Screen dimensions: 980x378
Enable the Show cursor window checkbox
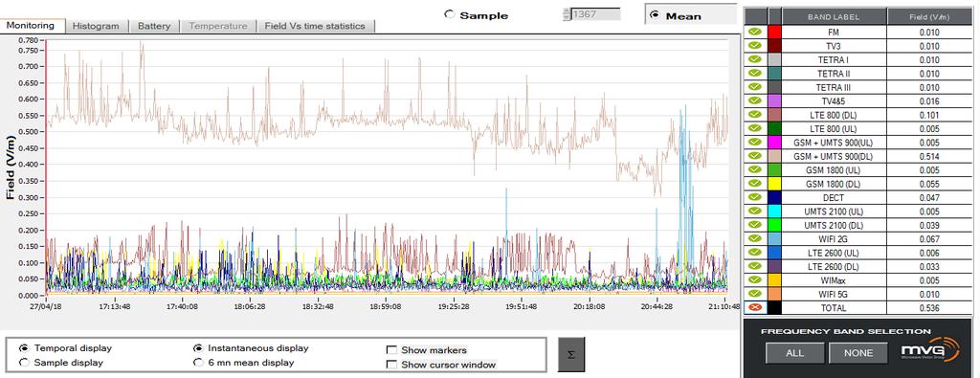391,365
